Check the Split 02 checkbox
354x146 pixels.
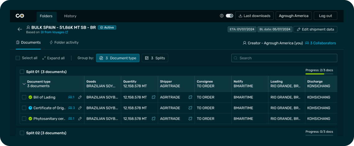(22, 133)
